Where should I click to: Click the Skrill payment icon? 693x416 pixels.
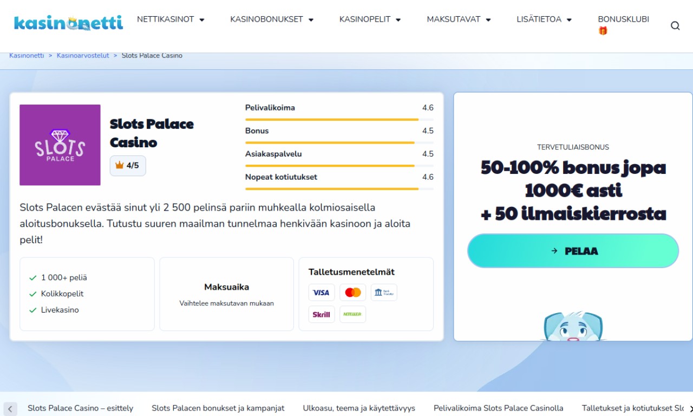[x=322, y=314]
